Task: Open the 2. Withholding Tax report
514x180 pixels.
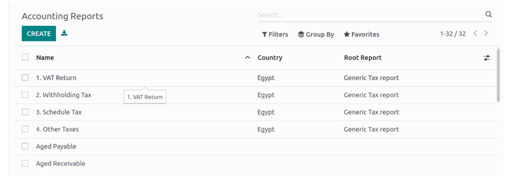Action: pos(64,95)
